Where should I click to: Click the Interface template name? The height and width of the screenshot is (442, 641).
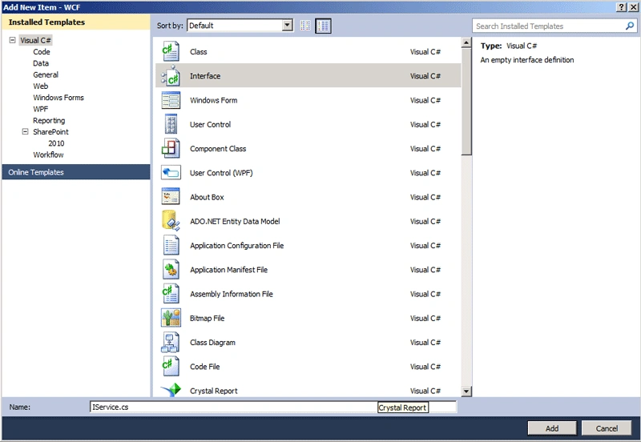205,76
